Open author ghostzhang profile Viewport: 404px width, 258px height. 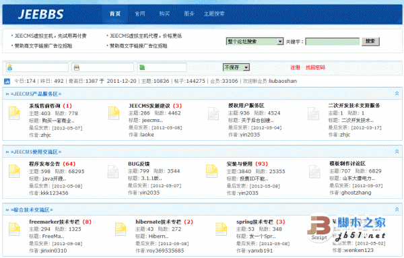pyautogui.click(x=356, y=193)
